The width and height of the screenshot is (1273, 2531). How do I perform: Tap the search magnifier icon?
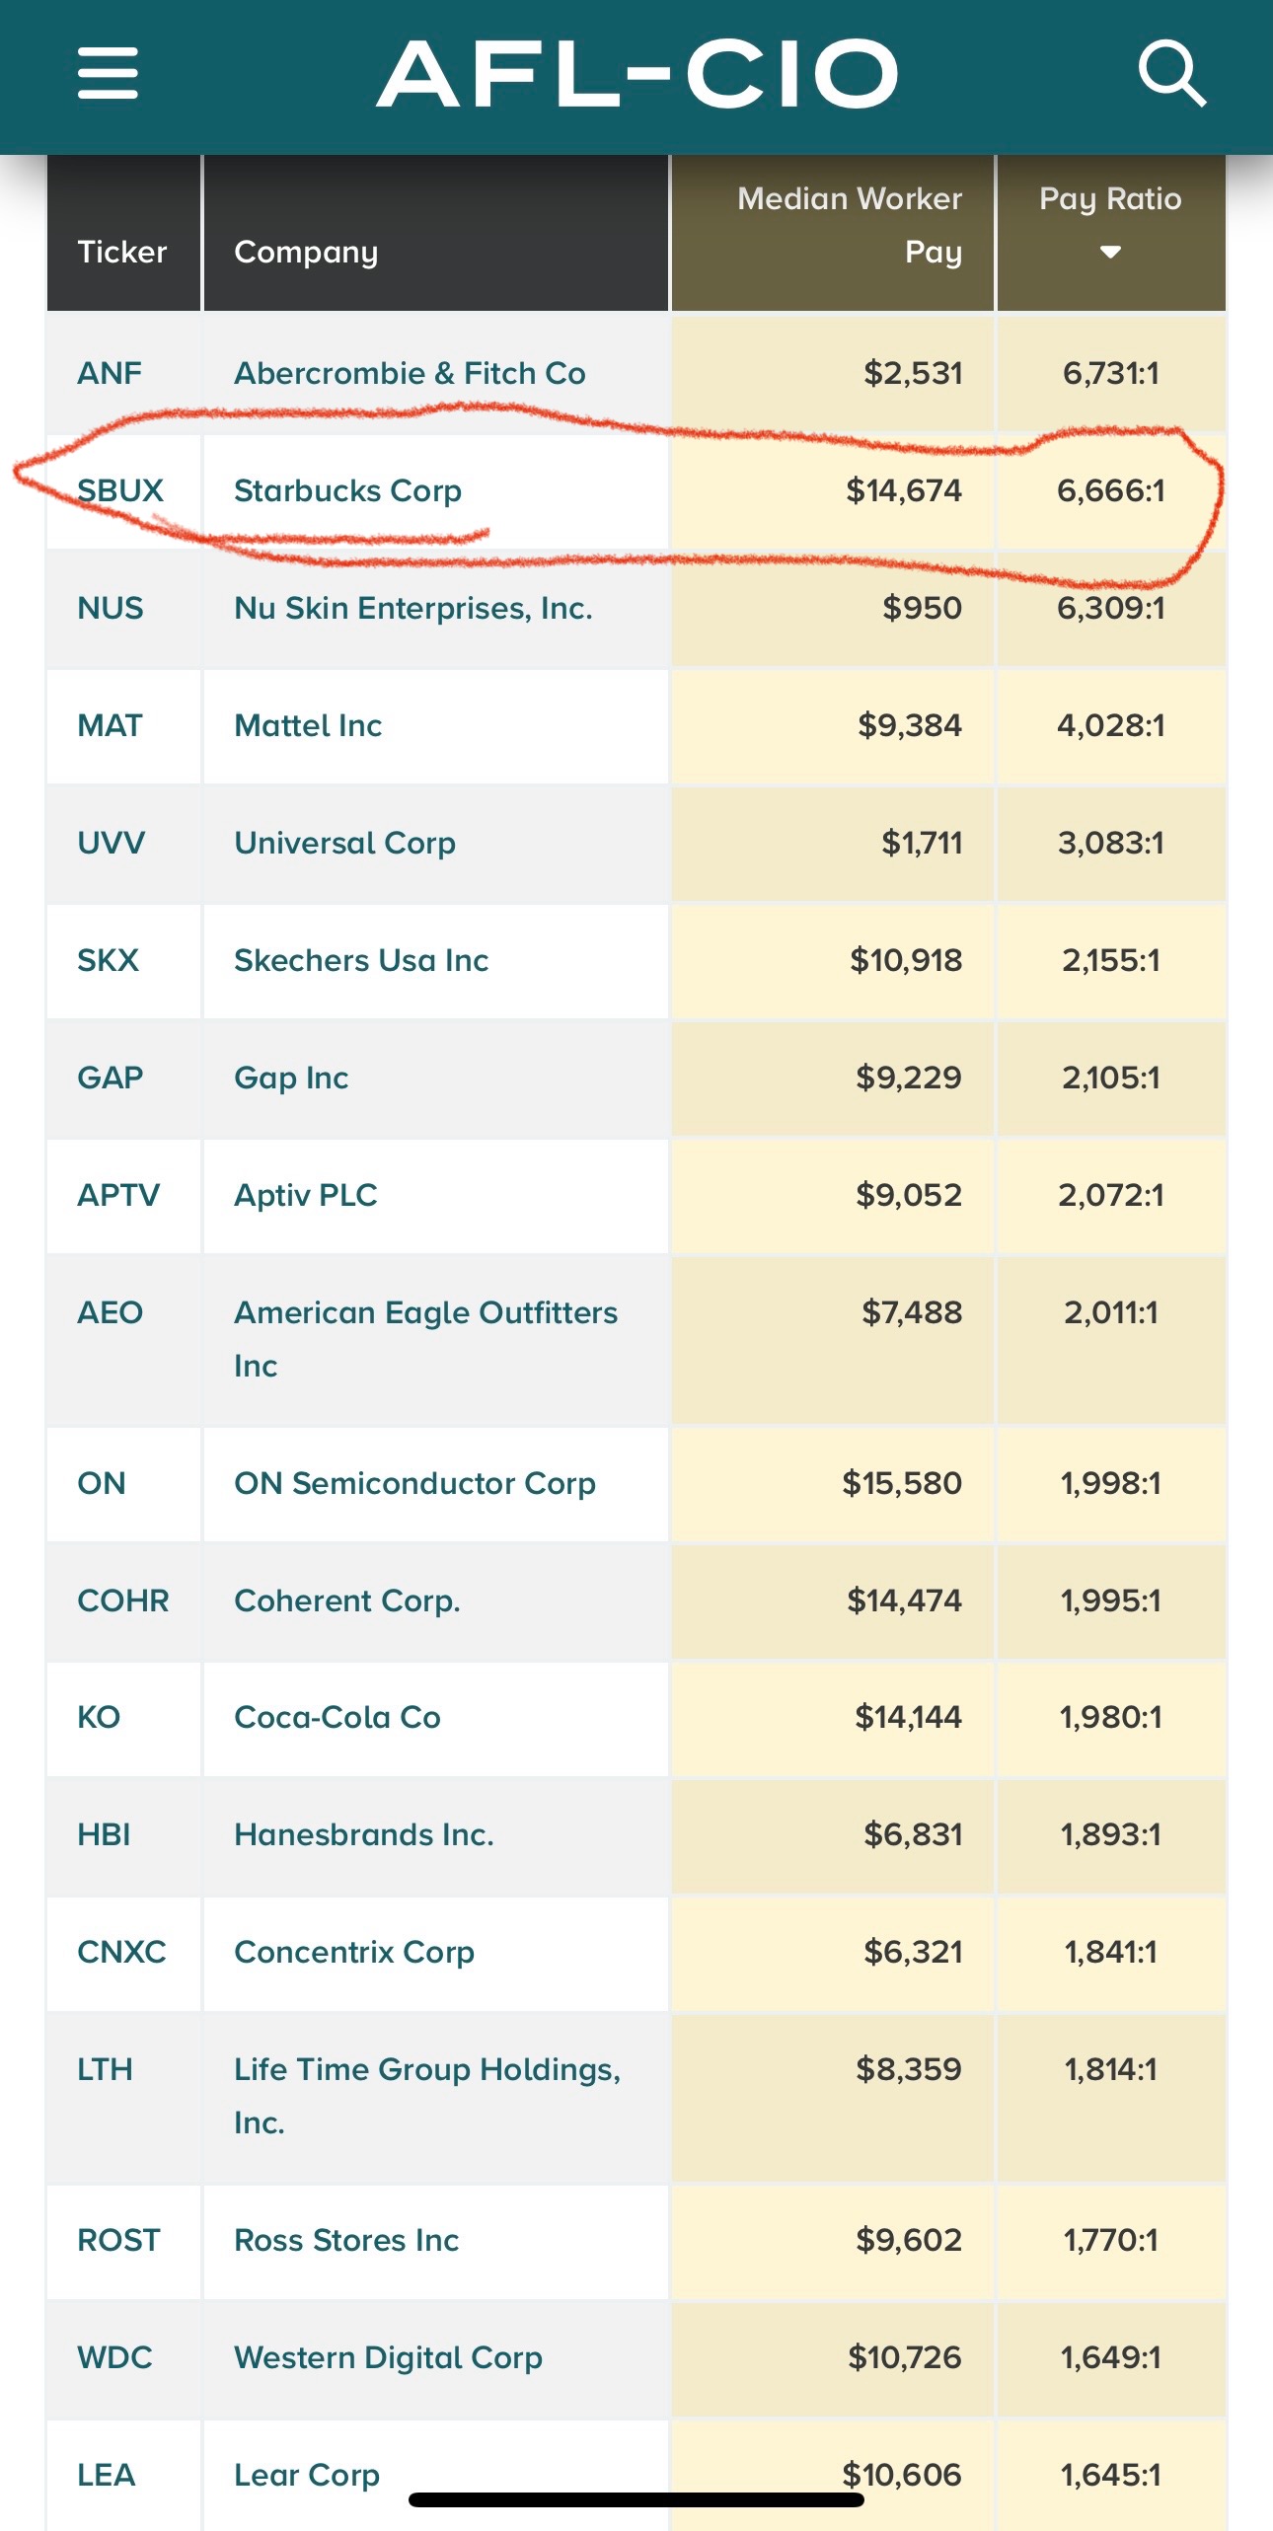[1171, 73]
